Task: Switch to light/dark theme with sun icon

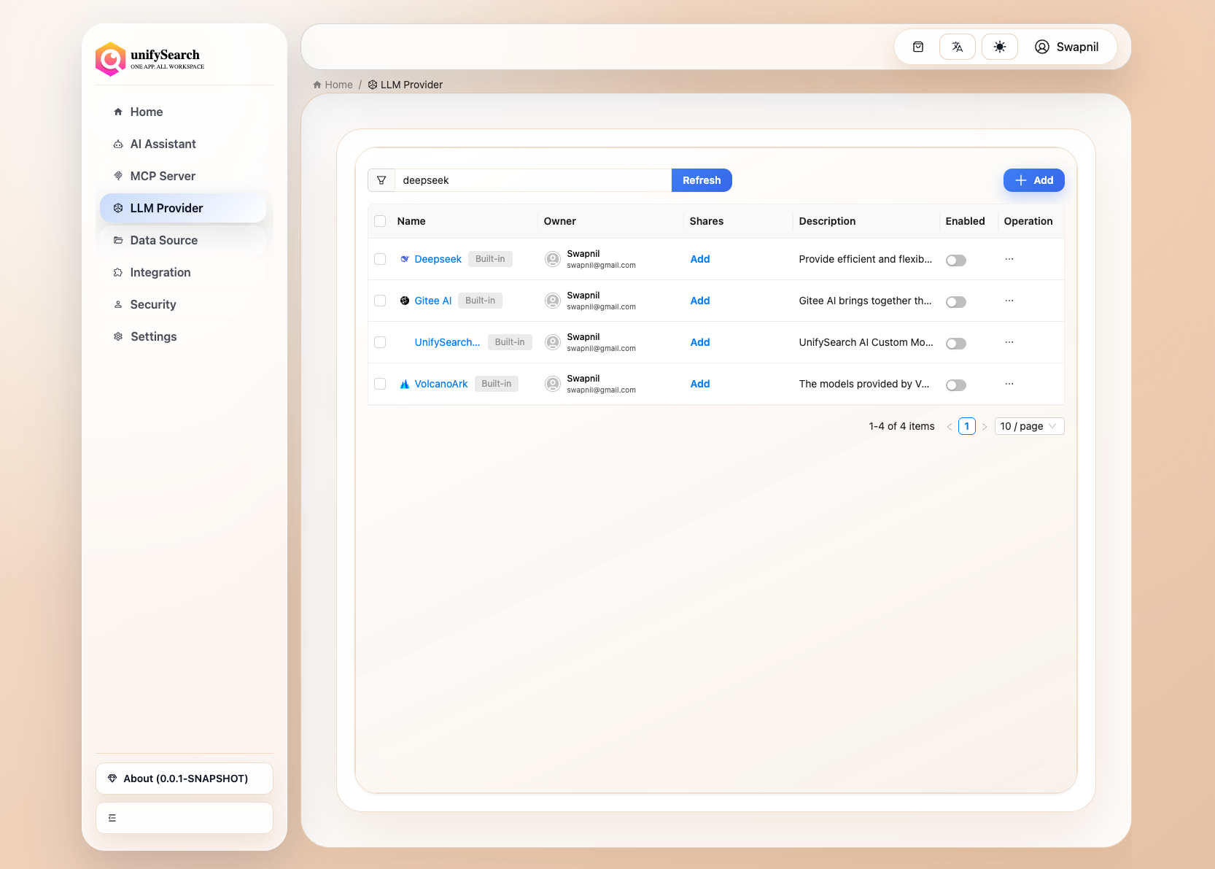Action: pos(999,46)
